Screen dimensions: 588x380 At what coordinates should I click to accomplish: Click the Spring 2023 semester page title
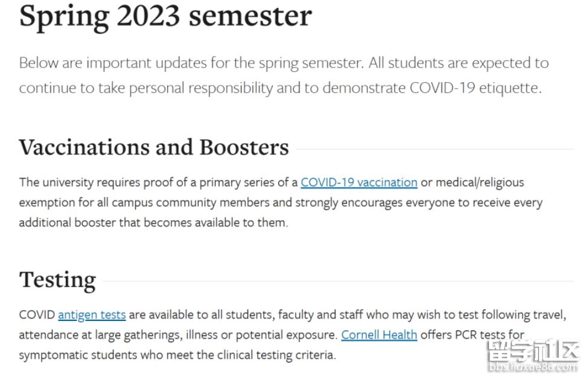coord(165,16)
